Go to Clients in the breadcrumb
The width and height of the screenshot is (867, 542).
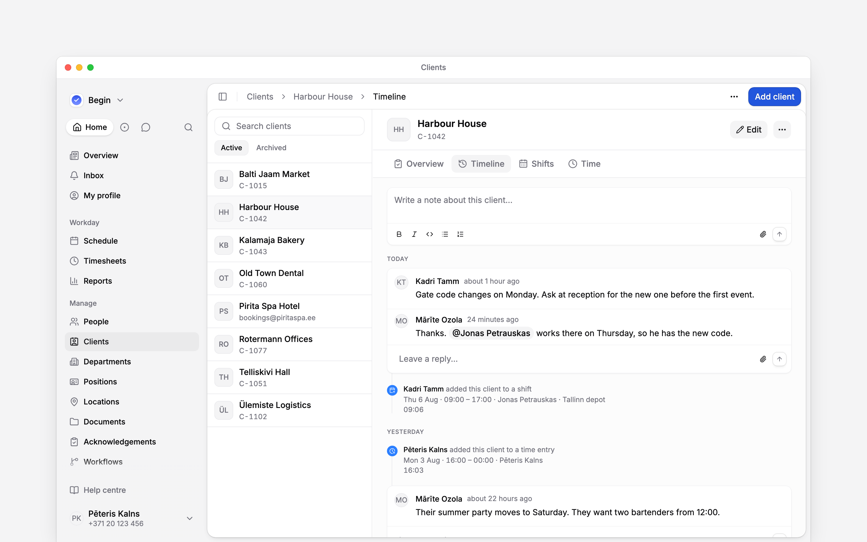260,97
